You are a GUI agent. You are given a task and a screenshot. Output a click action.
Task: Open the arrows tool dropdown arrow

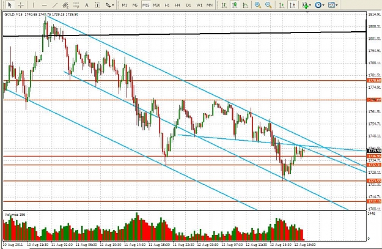click(x=113, y=5)
